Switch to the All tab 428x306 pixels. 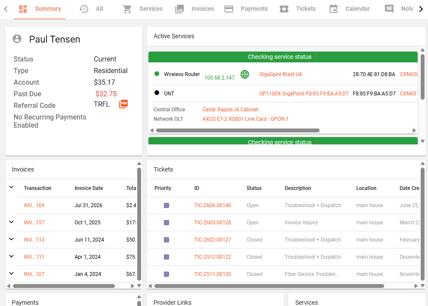pos(92,9)
